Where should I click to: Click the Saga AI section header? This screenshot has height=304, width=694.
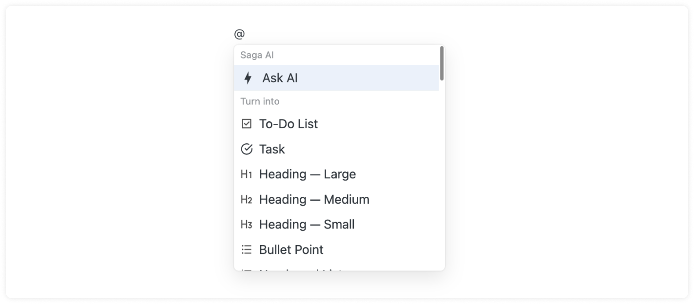[257, 55]
